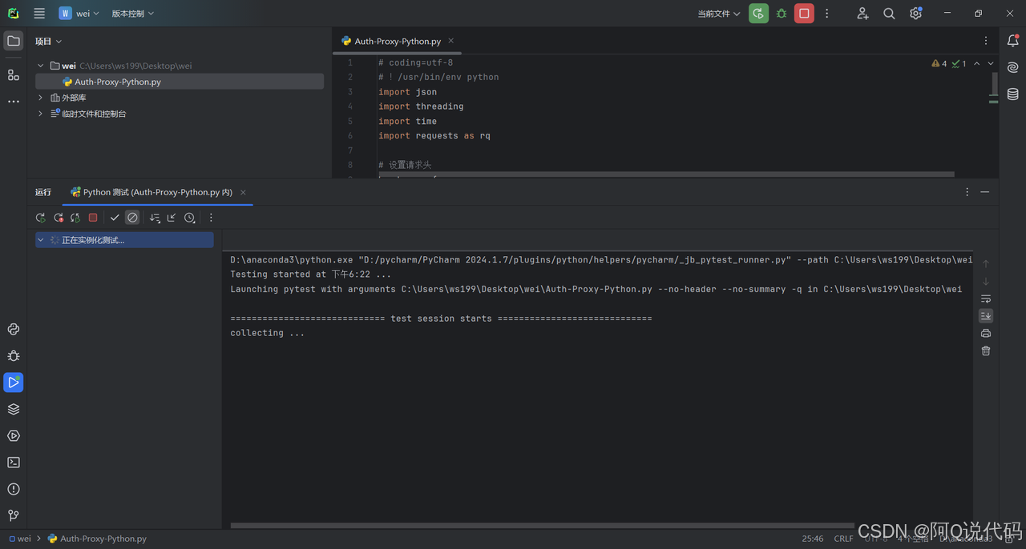Stop the running process with red square
Screen dimensions: 1026x549
pyautogui.click(x=804, y=14)
